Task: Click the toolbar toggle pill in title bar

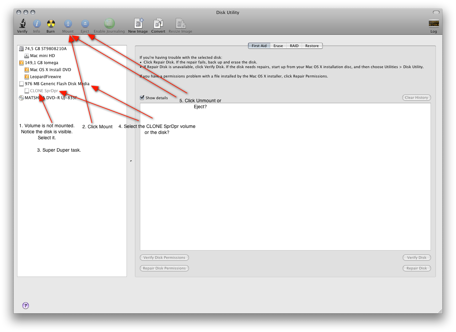Action: pos(436,12)
